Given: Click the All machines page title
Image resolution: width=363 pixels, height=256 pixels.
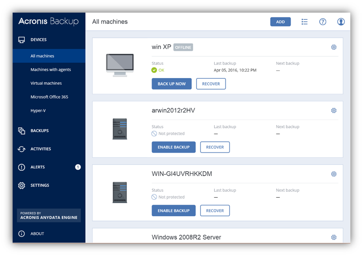Looking at the screenshot, I should click(x=110, y=22).
